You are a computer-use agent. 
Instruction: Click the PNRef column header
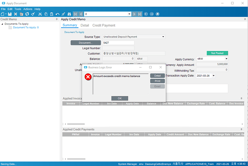pyautogui.click(x=75, y=134)
